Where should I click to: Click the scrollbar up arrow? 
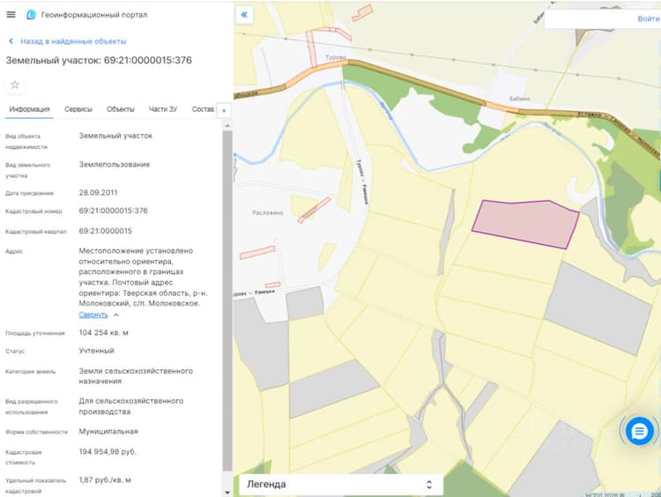tap(227, 126)
